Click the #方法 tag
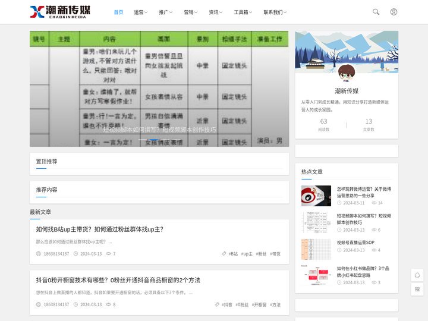 [x=275, y=304]
